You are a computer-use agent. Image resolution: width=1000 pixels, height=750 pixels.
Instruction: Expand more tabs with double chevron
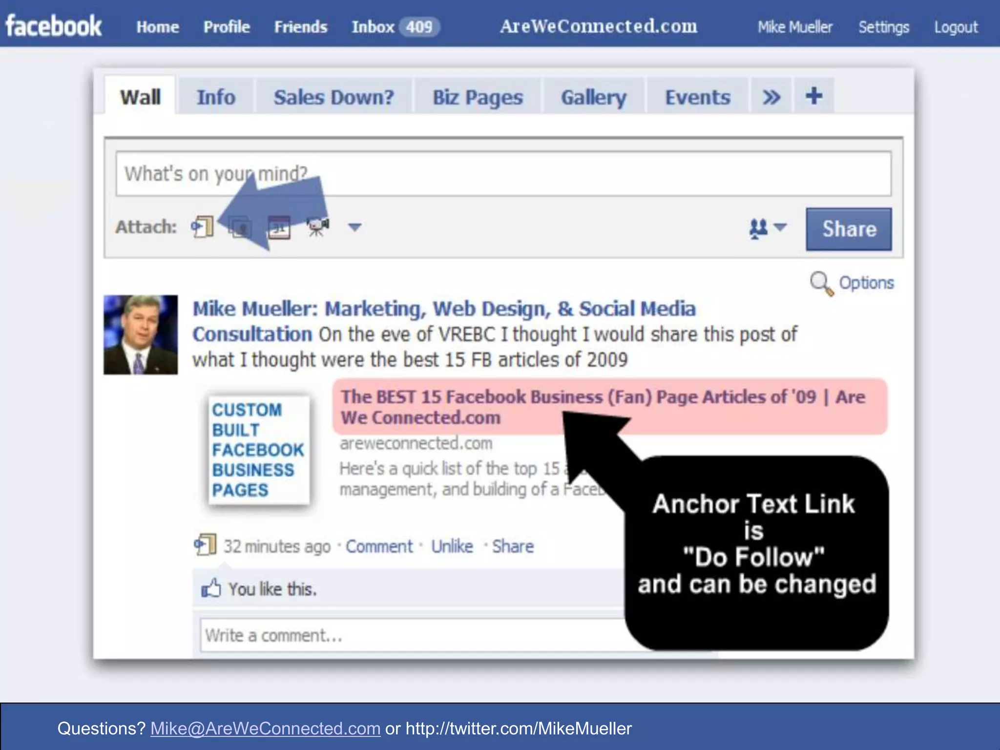tap(771, 97)
